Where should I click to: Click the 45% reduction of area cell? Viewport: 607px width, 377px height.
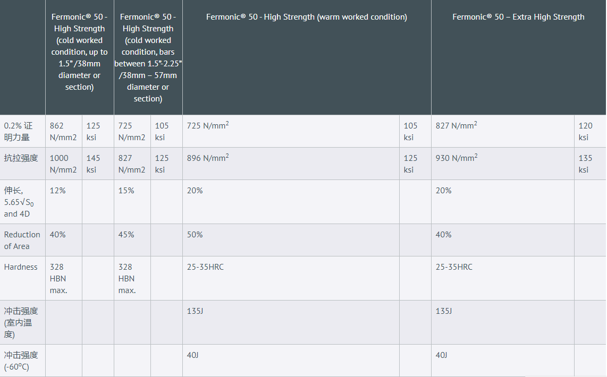126,234
